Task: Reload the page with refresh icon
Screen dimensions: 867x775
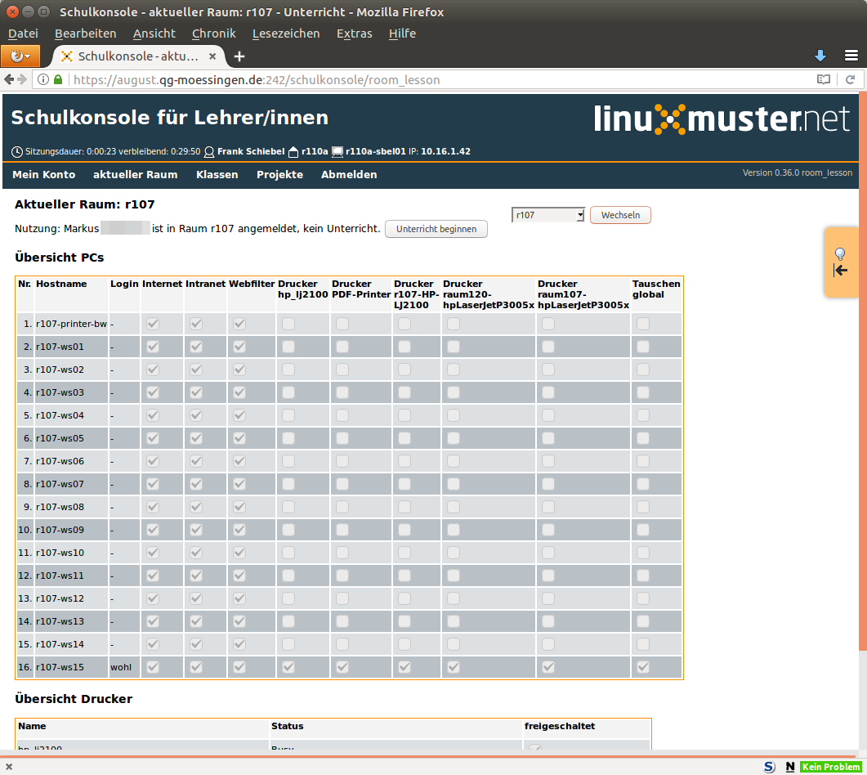Action: coord(850,80)
